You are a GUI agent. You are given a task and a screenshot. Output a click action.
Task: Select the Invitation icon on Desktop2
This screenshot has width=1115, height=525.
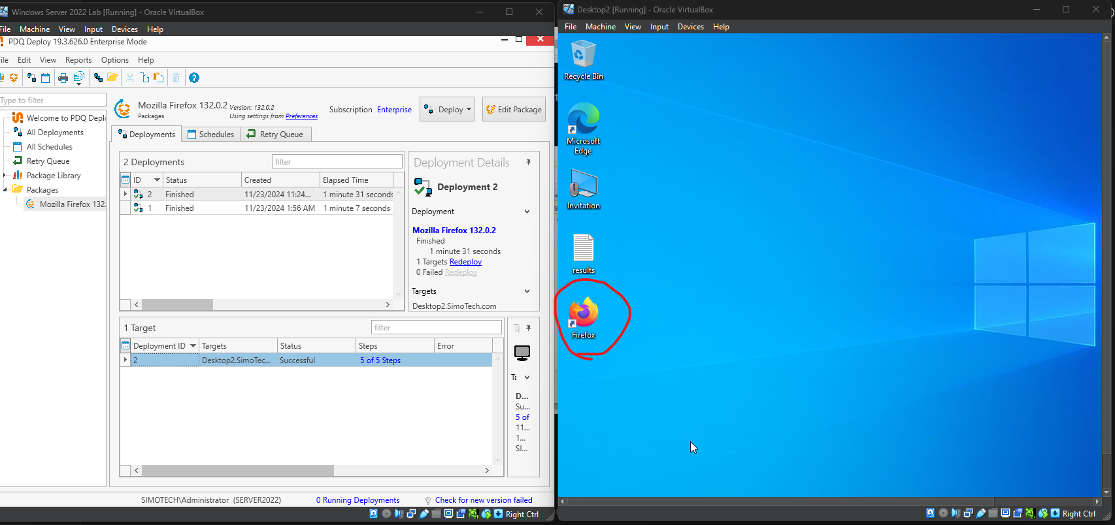click(x=584, y=189)
